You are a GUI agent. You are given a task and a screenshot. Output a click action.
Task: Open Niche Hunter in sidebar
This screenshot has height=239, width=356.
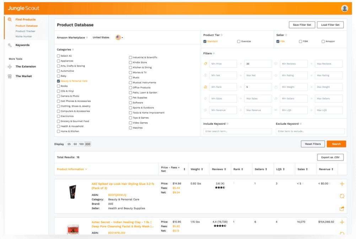23,37
